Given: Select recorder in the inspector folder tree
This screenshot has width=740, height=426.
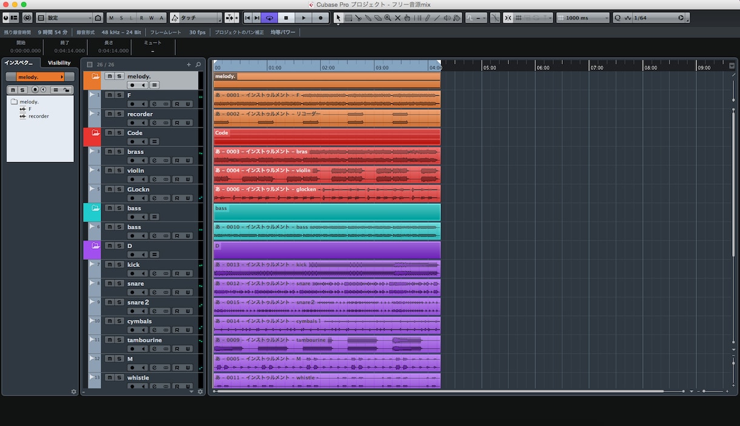Looking at the screenshot, I should (38, 116).
